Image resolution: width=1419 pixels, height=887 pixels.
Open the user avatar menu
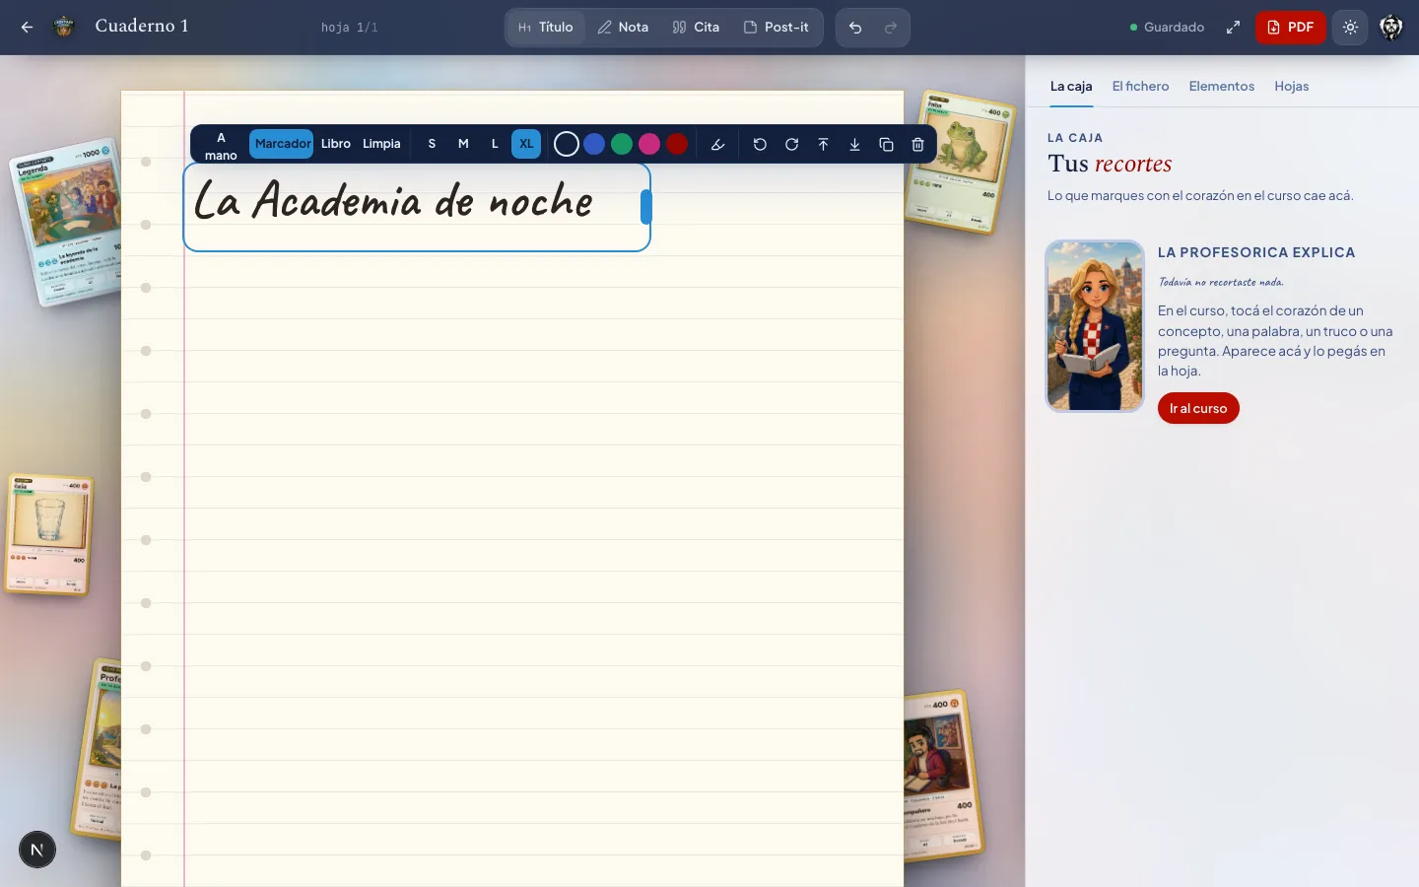(x=1390, y=28)
